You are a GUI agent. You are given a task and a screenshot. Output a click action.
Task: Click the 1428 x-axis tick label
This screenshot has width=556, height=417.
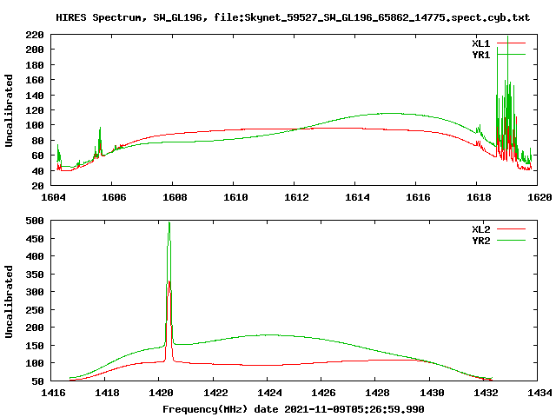(x=377, y=393)
